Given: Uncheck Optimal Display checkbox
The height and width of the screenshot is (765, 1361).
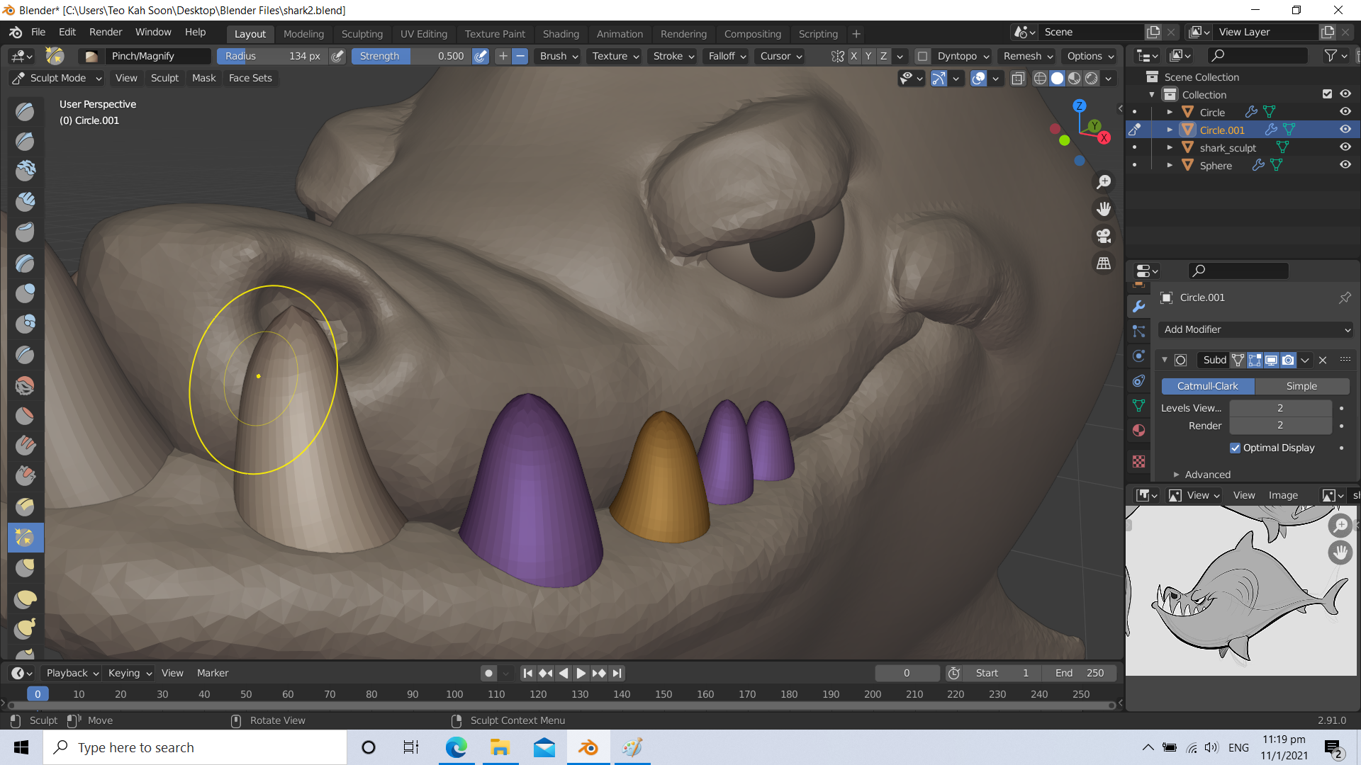Looking at the screenshot, I should click(1235, 448).
